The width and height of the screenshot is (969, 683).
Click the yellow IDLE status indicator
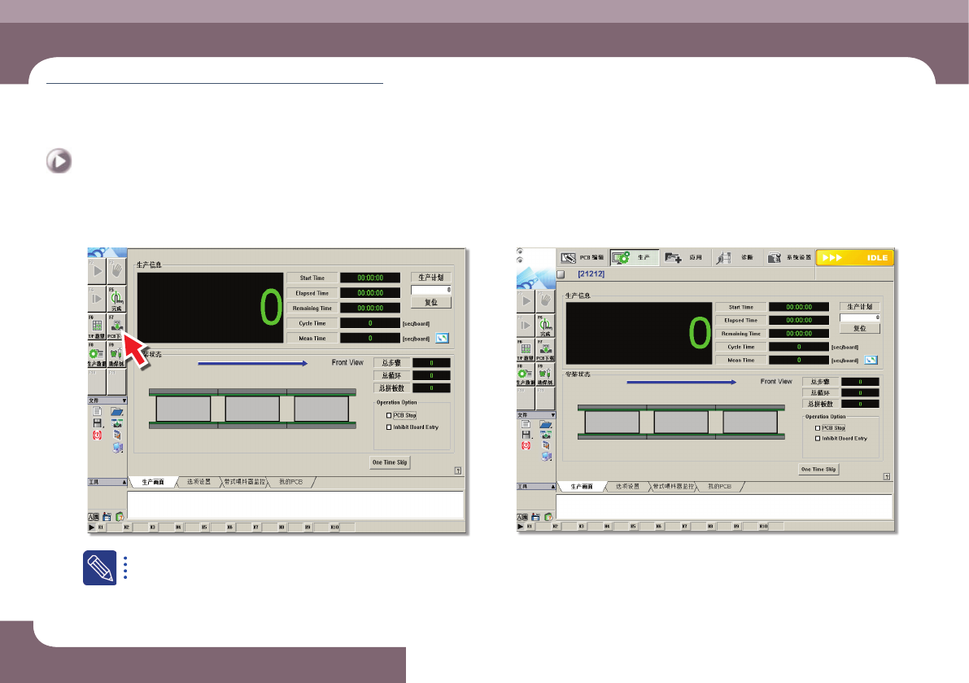click(855, 258)
